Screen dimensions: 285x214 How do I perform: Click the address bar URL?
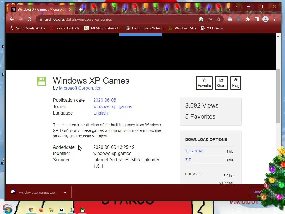[x=78, y=19]
